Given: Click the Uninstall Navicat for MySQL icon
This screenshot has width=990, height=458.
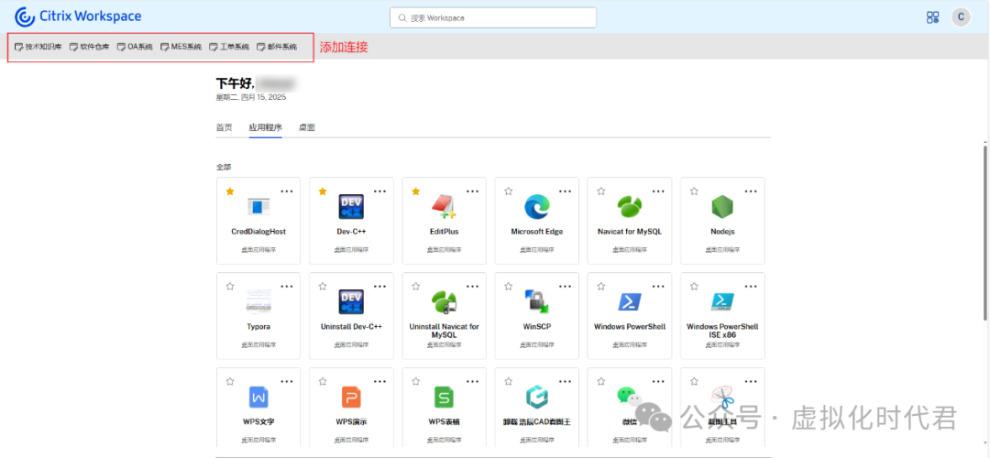Looking at the screenshot, I should 444,301.
